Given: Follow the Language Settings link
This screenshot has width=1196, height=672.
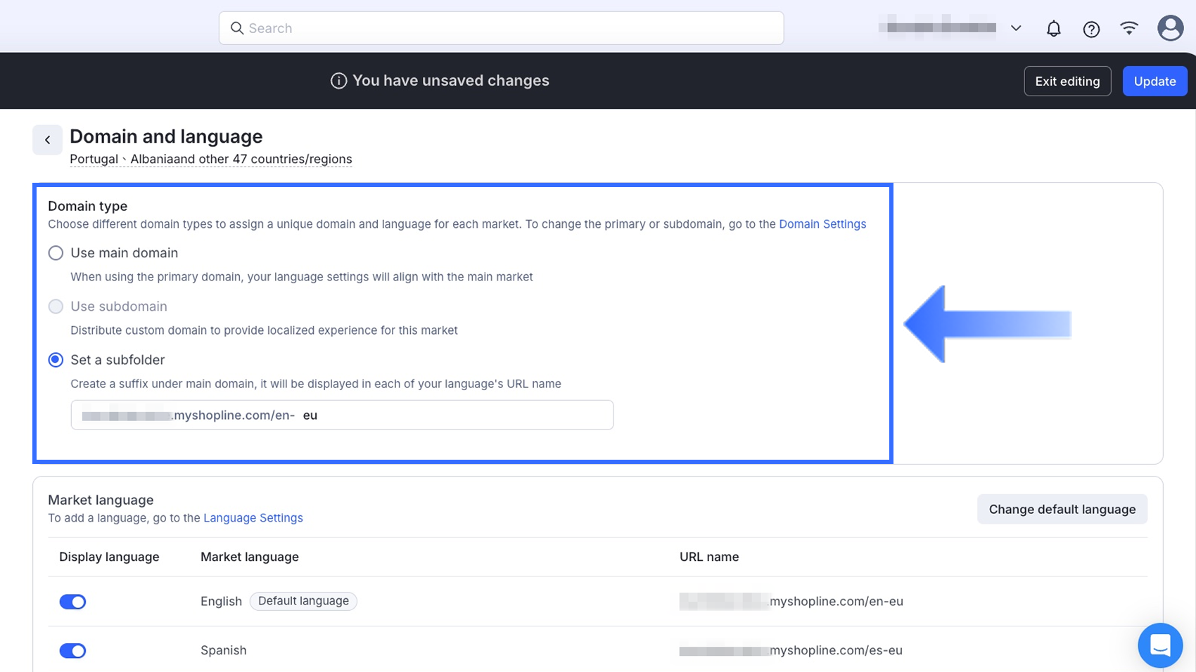Looking at the screenshot, I should tap(253, 518).
